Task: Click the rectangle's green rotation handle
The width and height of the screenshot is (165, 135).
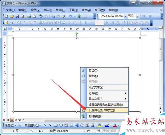Action: (77, 34)
